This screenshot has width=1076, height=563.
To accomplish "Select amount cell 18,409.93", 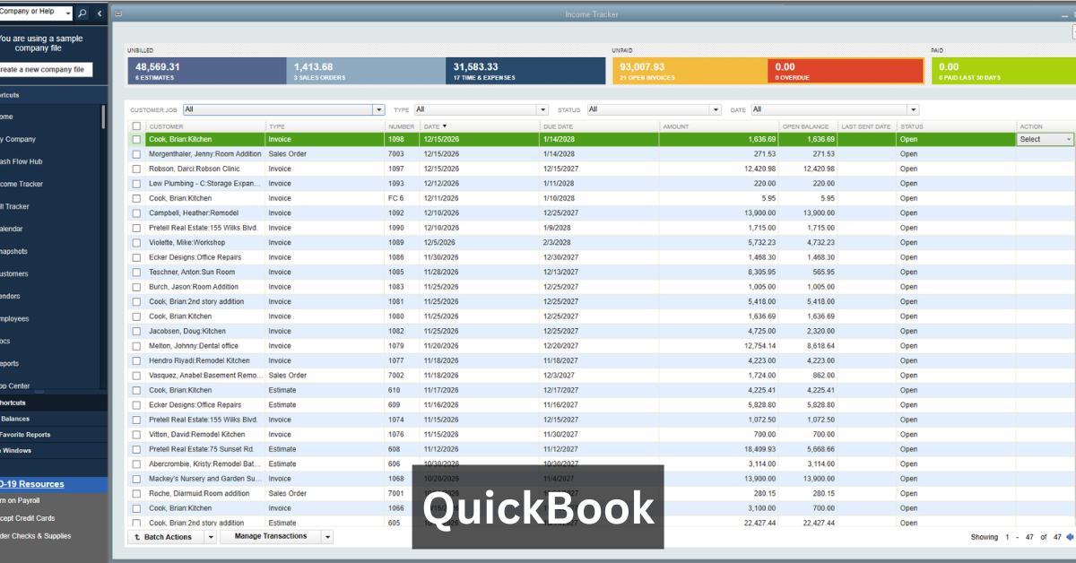I will point(719,449).
